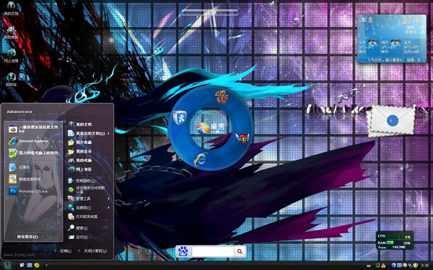Click the blue shield icon on the ring dock

pyautogui.click(x=180, y=117)
